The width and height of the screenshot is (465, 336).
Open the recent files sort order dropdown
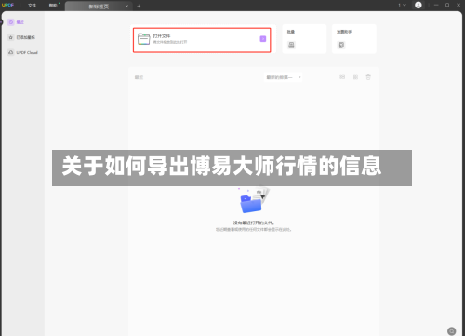point(284,77)
